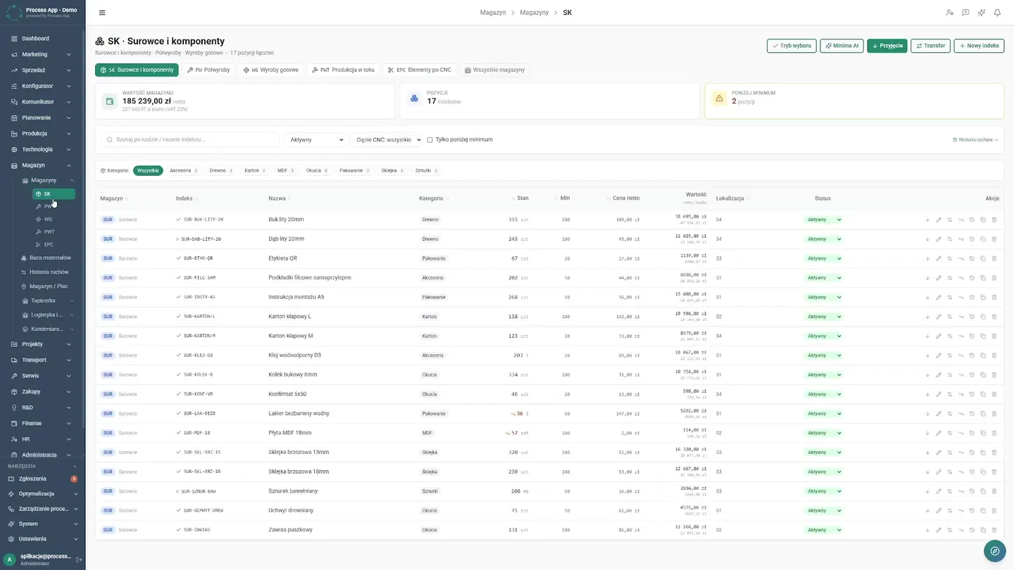Open the Historia ruchów link
Screen dimensions: 1014x570
[975, 140]
